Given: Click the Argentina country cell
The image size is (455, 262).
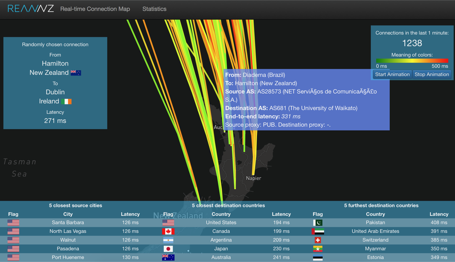Looking at the screenshot, I should (x=221, y=240).
